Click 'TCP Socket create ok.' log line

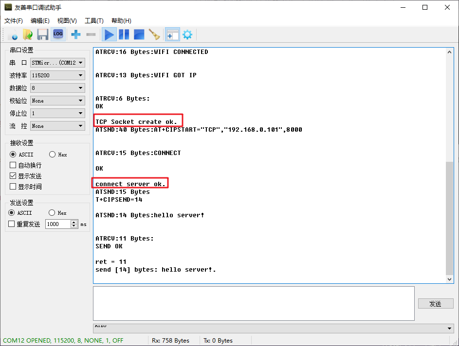tap(136, 122)
